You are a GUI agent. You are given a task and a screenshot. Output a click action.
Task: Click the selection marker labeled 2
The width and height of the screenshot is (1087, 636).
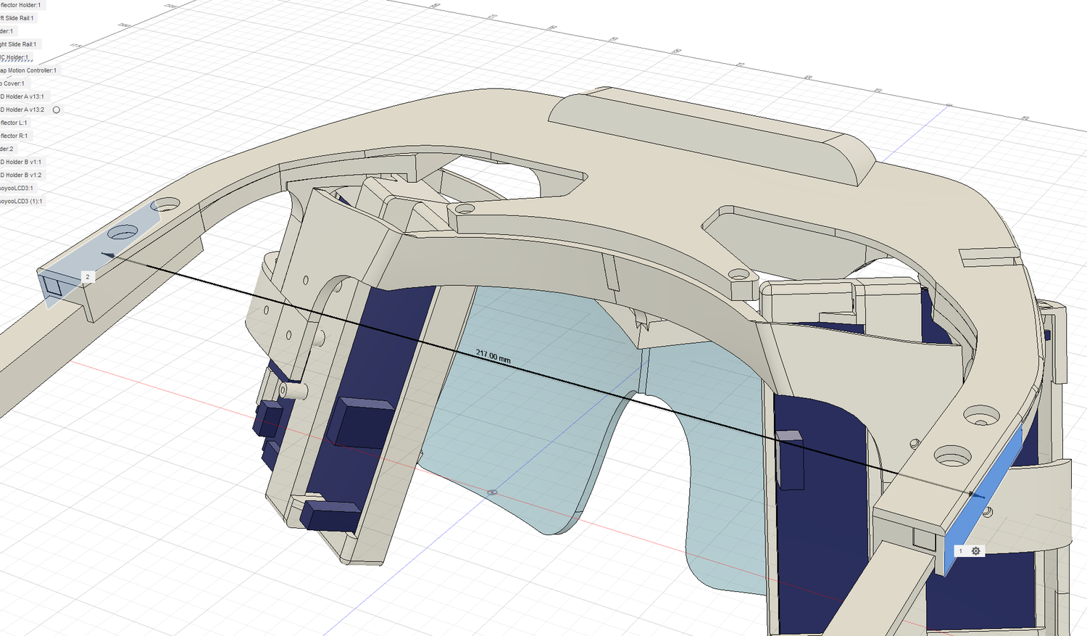[x=88, y=277]
